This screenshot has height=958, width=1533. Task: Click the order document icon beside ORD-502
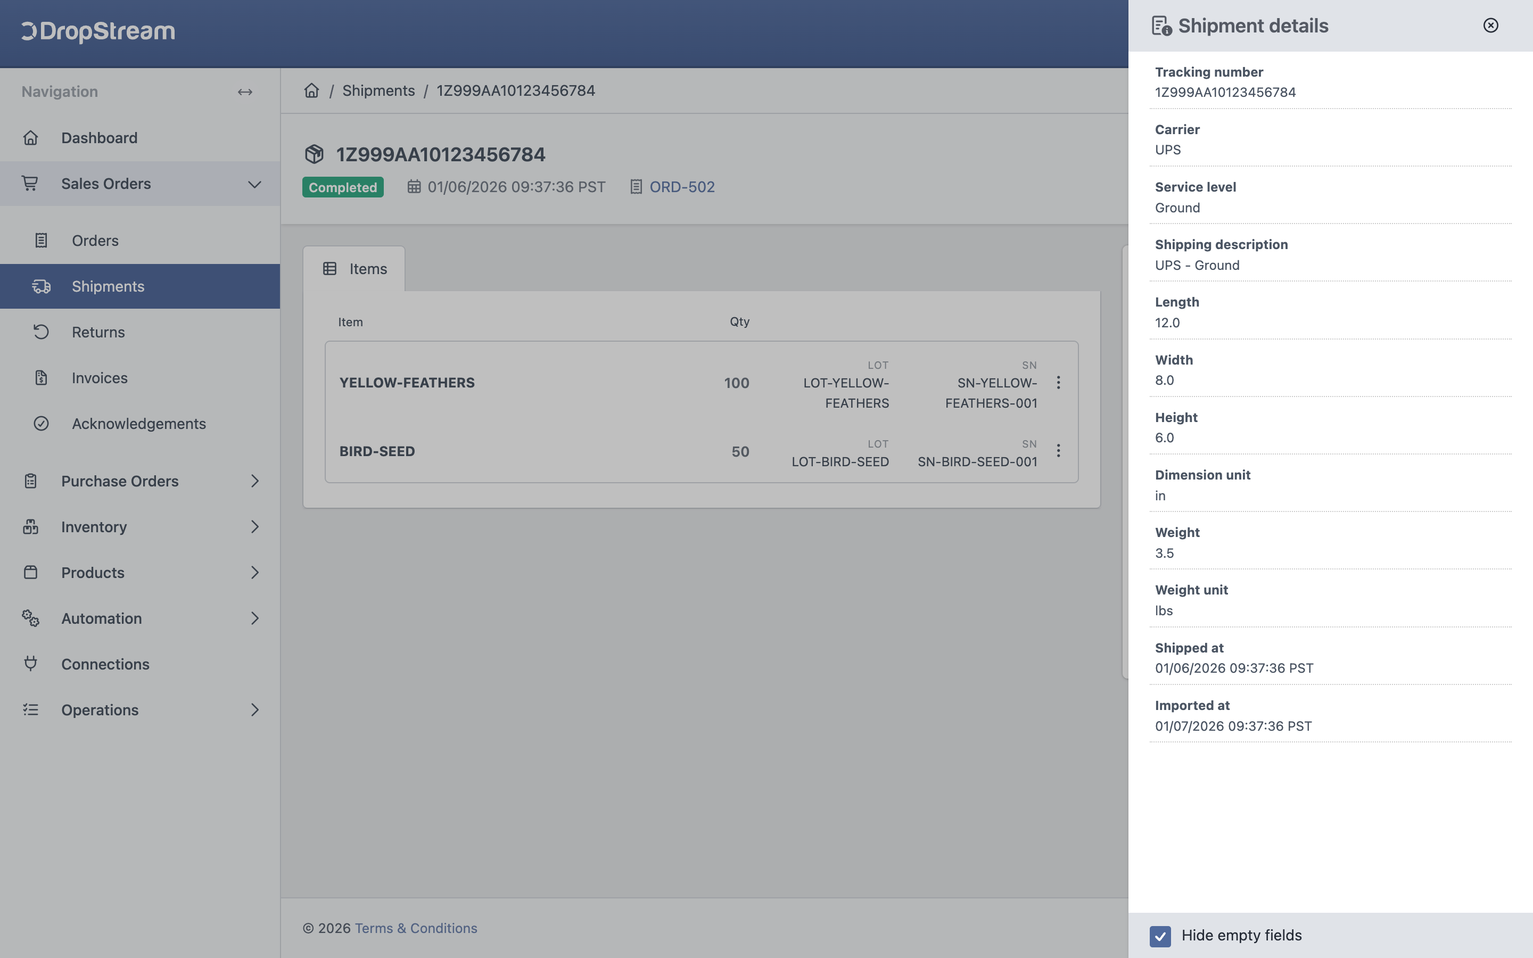[636, 187]
